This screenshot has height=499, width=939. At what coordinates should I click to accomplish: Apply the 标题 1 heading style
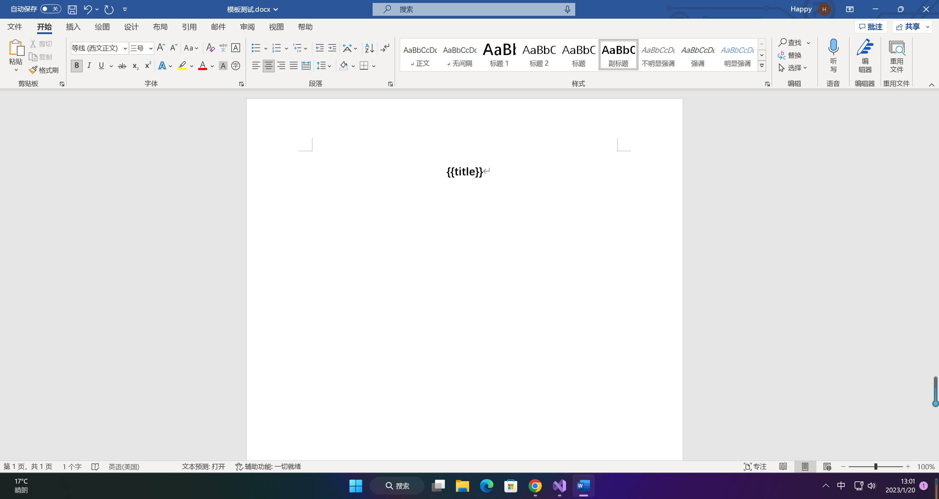point(499,55)
